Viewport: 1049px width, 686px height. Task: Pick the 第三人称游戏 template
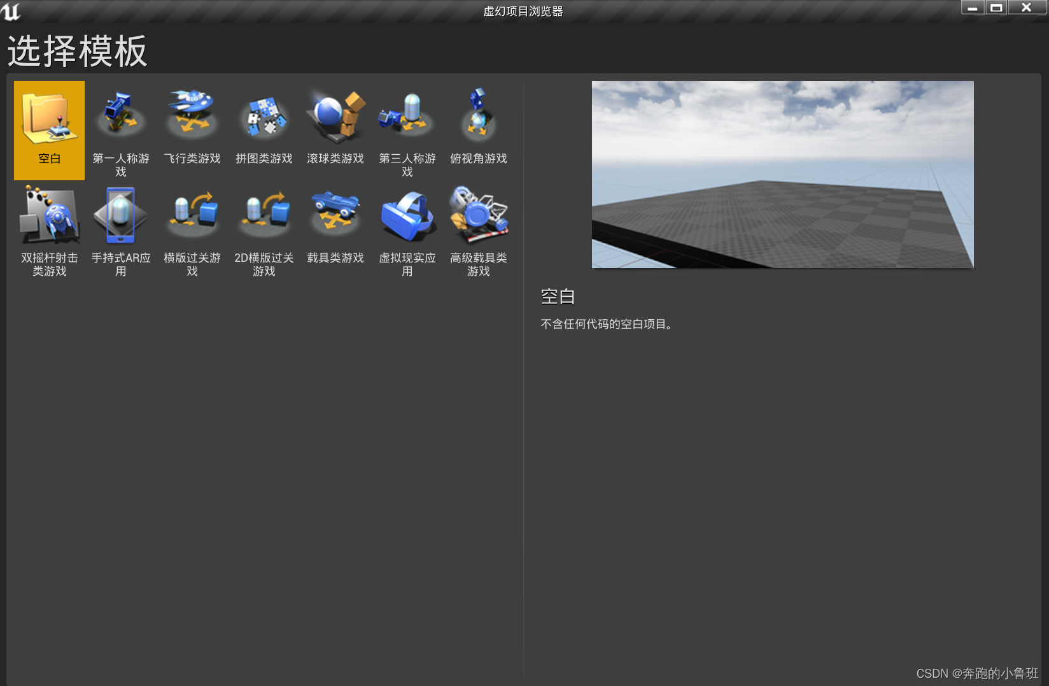(407, 127)
